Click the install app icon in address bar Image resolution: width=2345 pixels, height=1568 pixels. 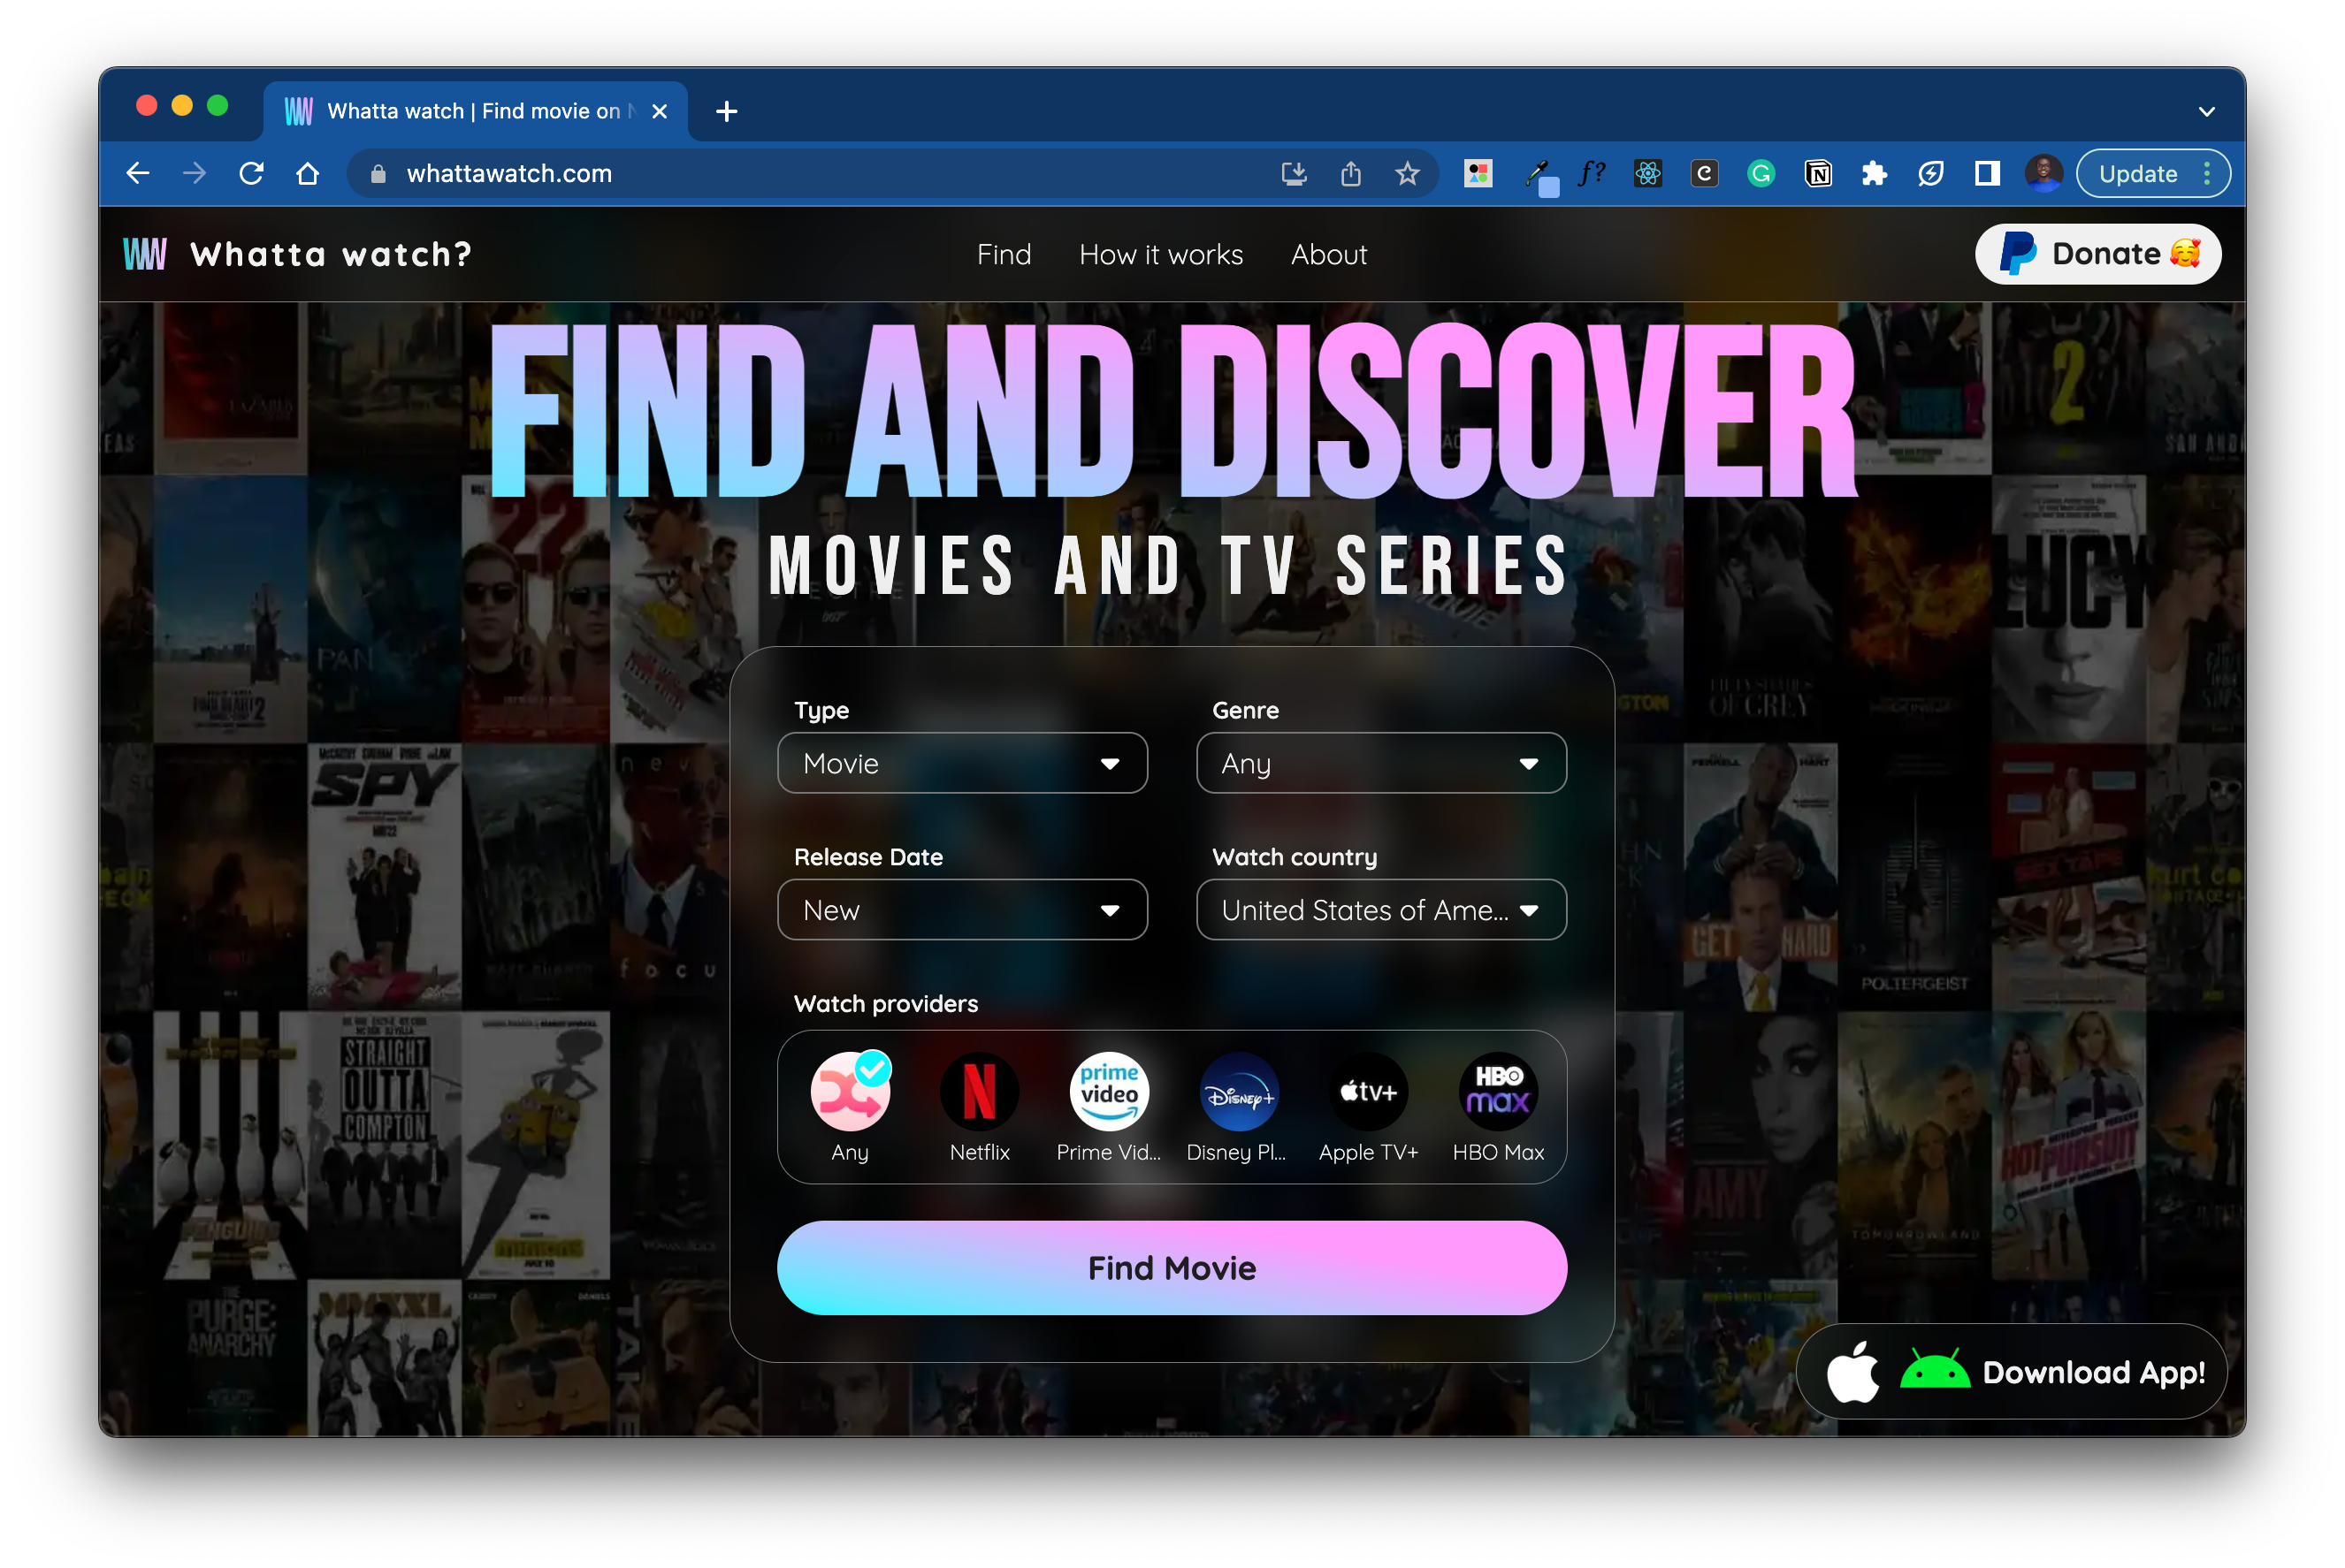[x=1295, y=174]
